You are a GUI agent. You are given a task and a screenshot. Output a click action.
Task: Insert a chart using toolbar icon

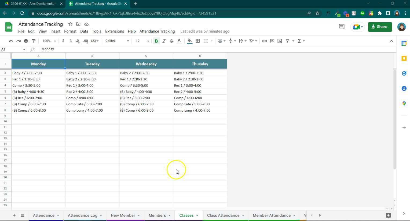280,41
